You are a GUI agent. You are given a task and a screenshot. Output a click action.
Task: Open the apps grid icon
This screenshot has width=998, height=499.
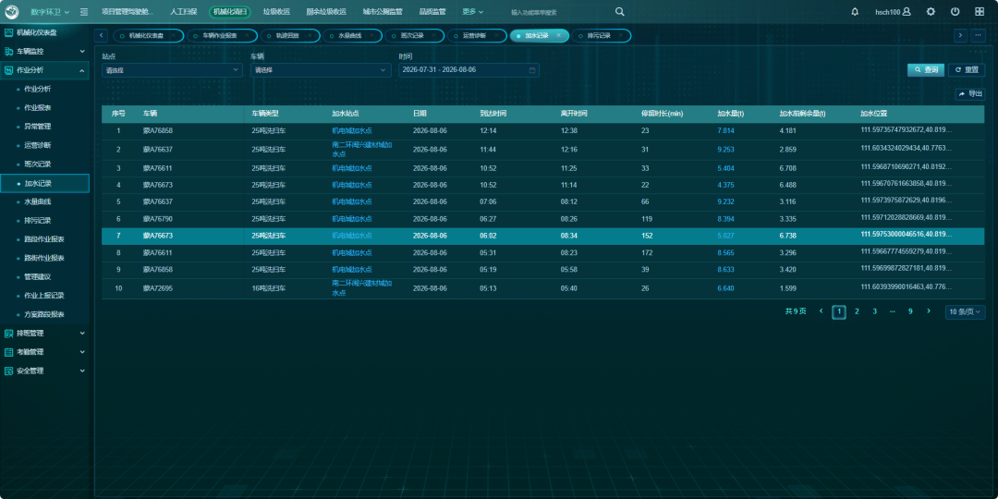click(x=979, y=11)
